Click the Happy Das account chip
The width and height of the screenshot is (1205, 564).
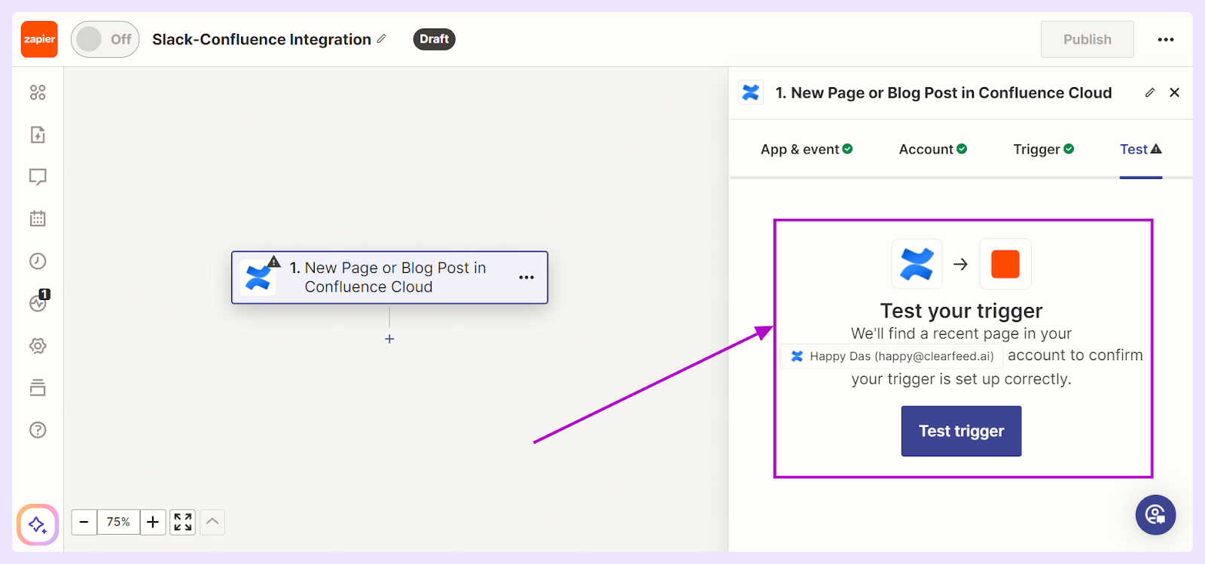coord(891,356)
